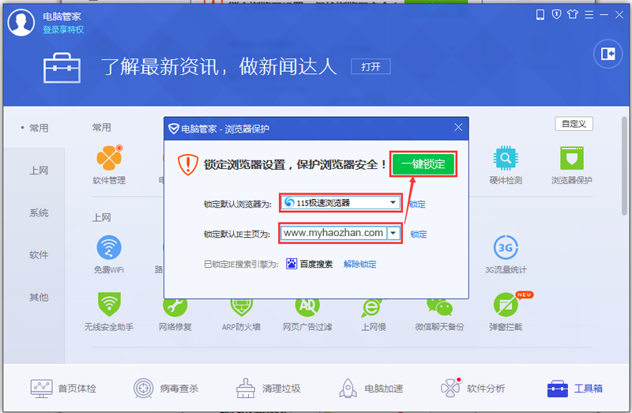This screenshot has height=413, width=632.
Task: Go to 软件分析 bottom tab
Action: 472,389
